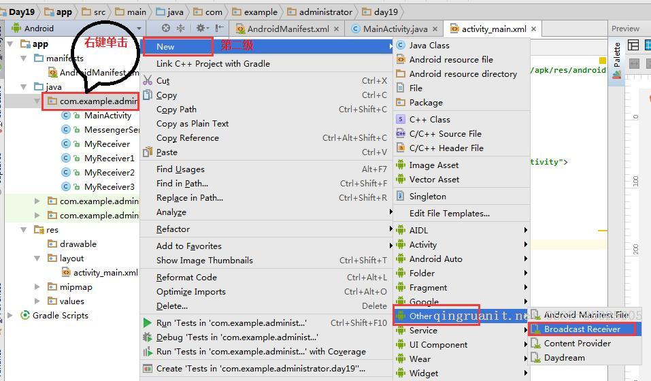
Task: Close the activity_main.xml tab
Action: (533, 29)
